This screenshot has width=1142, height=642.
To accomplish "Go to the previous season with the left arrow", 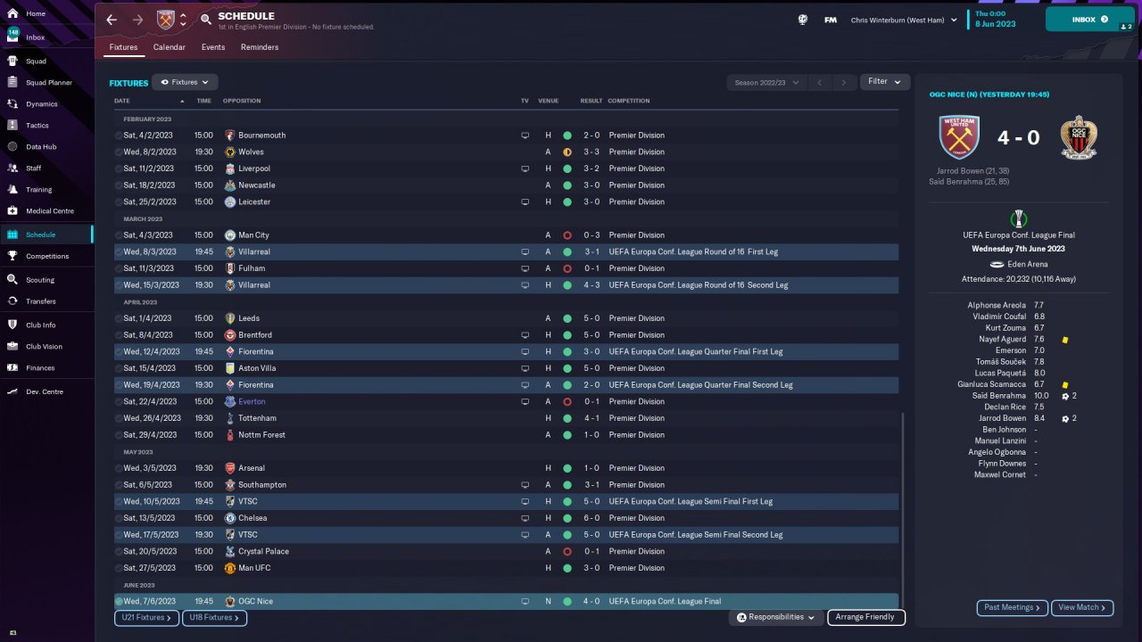I will click(819, 83).
